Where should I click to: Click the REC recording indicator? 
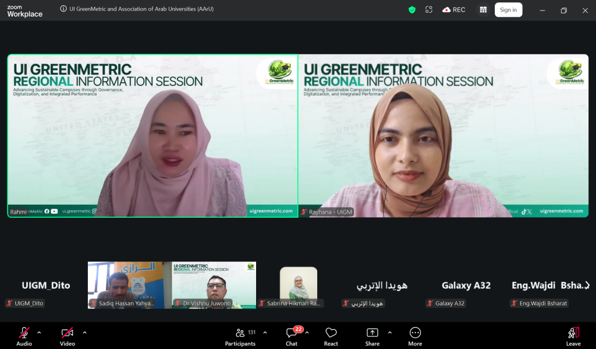click(x=454, y=10)
